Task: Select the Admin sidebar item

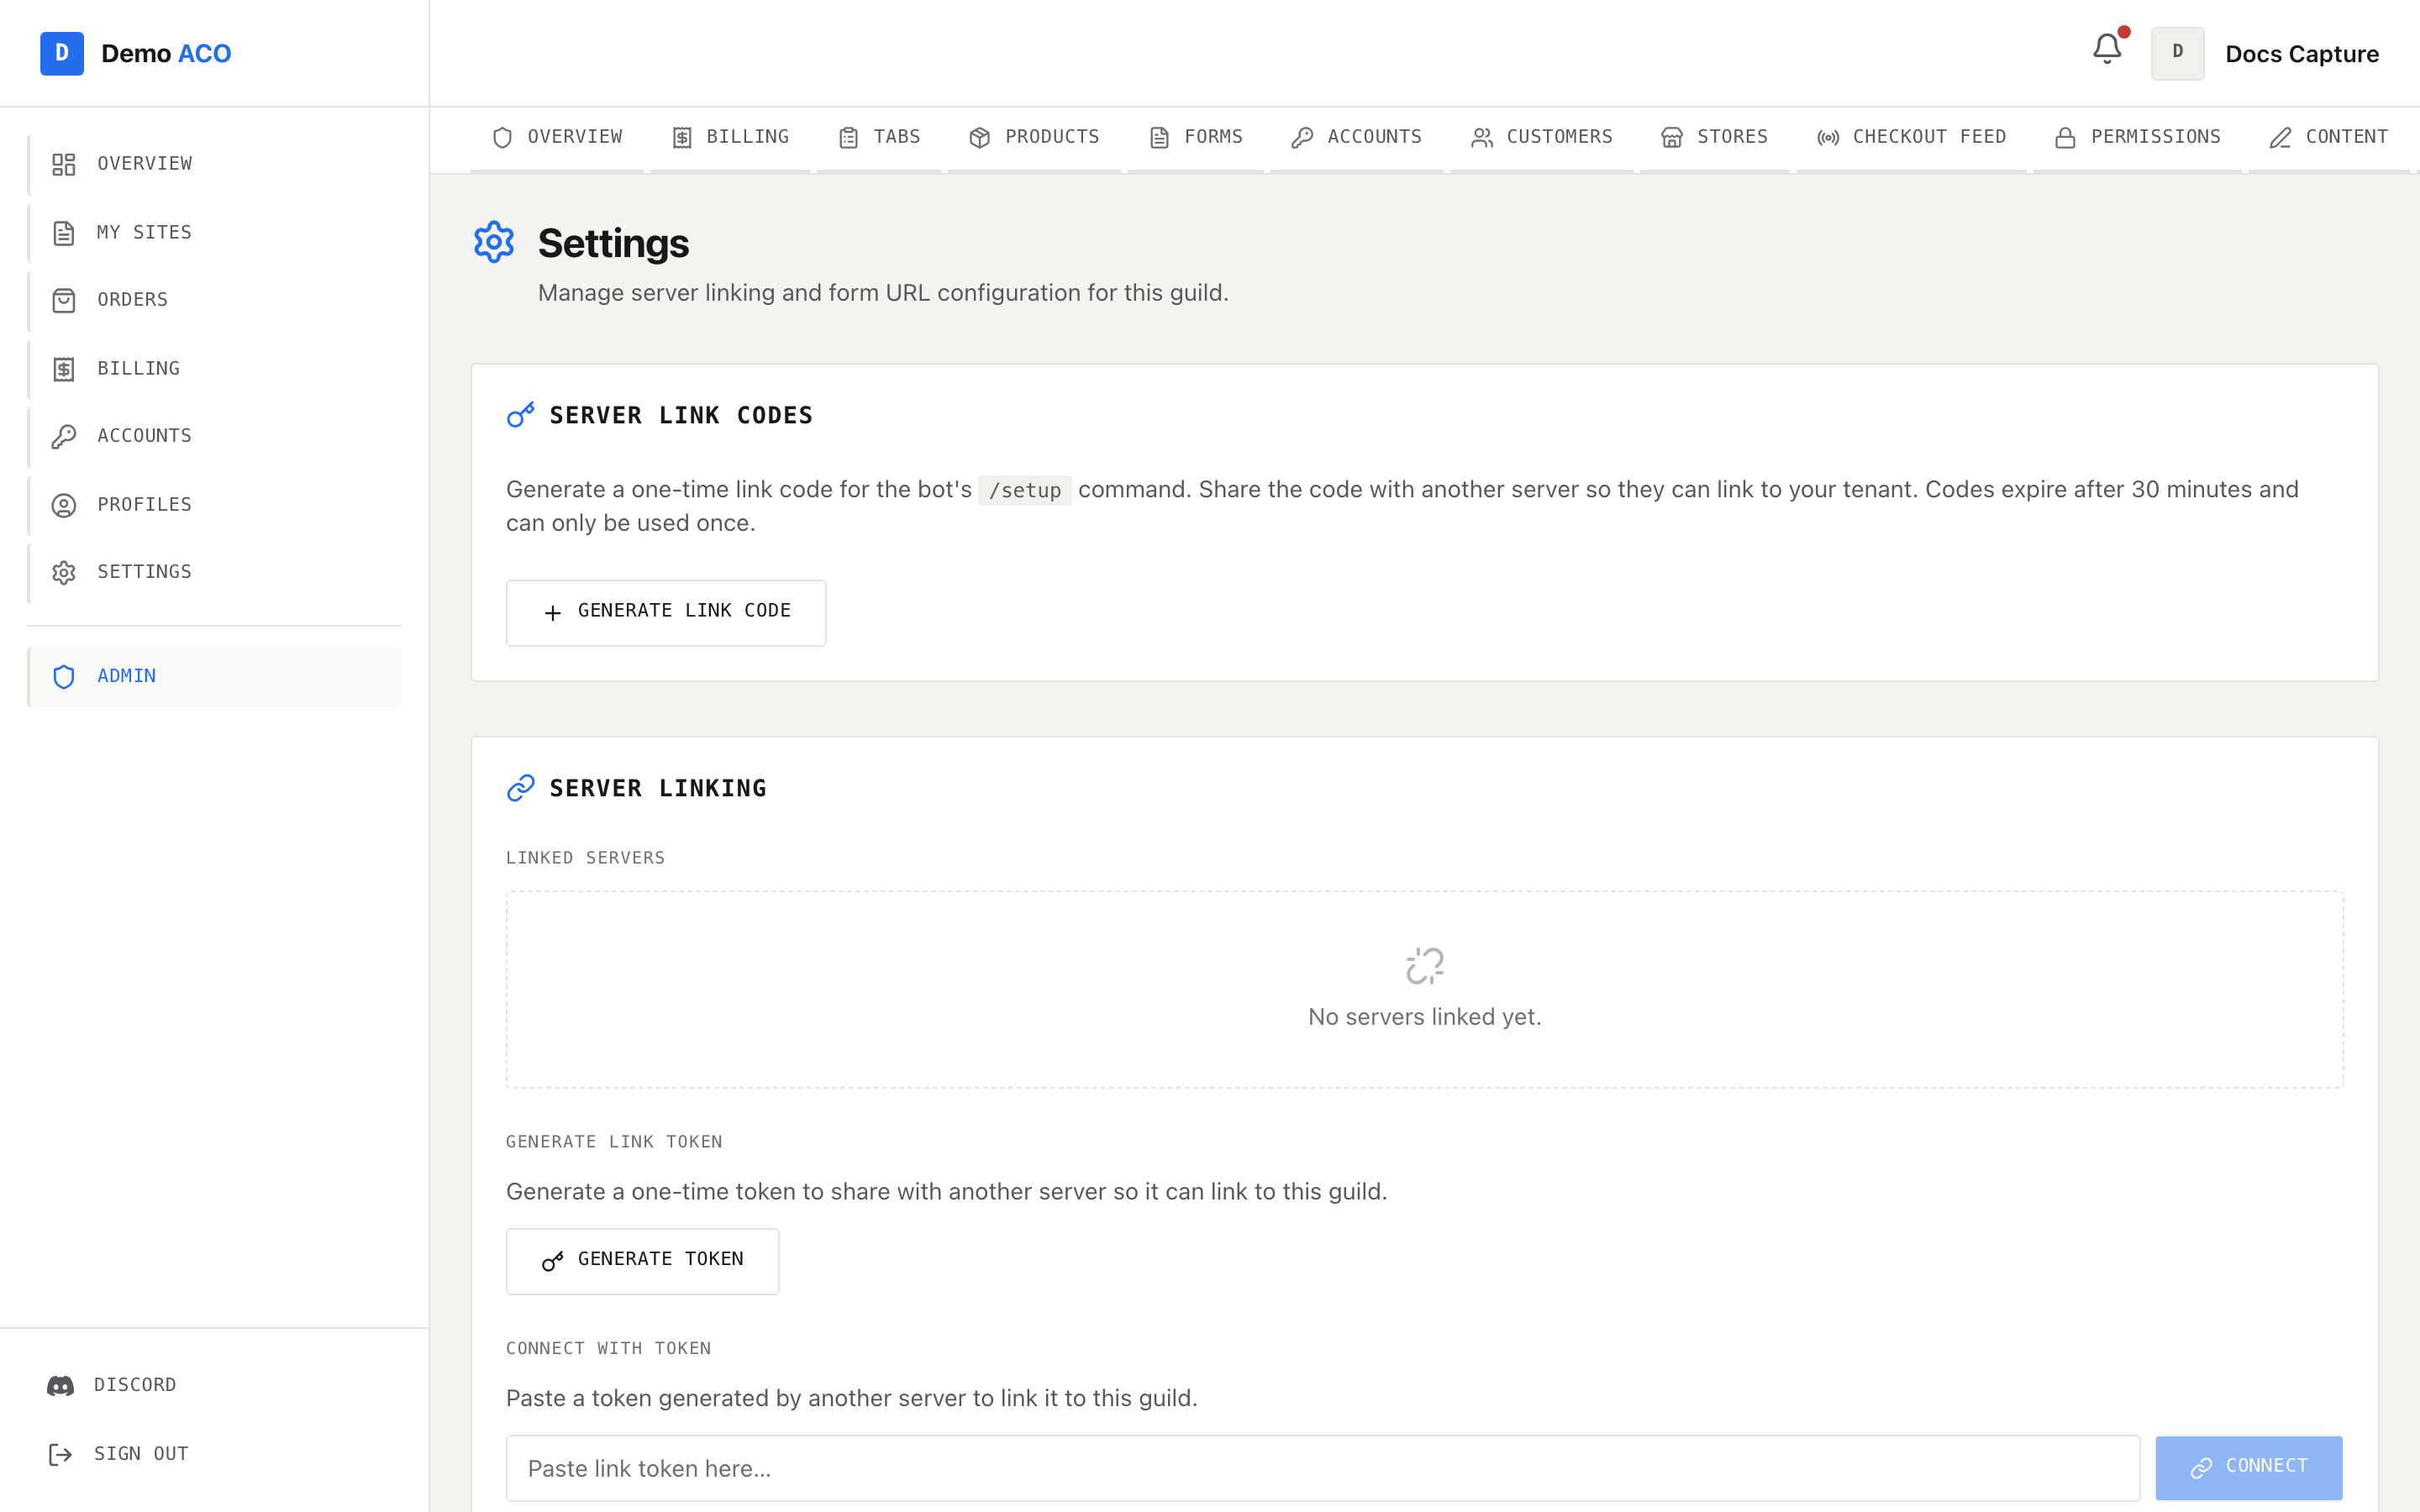Action: (x=215, y=676)
